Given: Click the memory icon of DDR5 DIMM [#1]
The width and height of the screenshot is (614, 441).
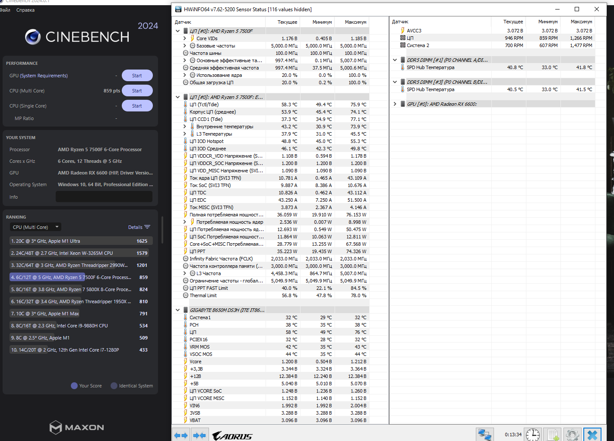Looking at the screenshot, I should (403, 60).
